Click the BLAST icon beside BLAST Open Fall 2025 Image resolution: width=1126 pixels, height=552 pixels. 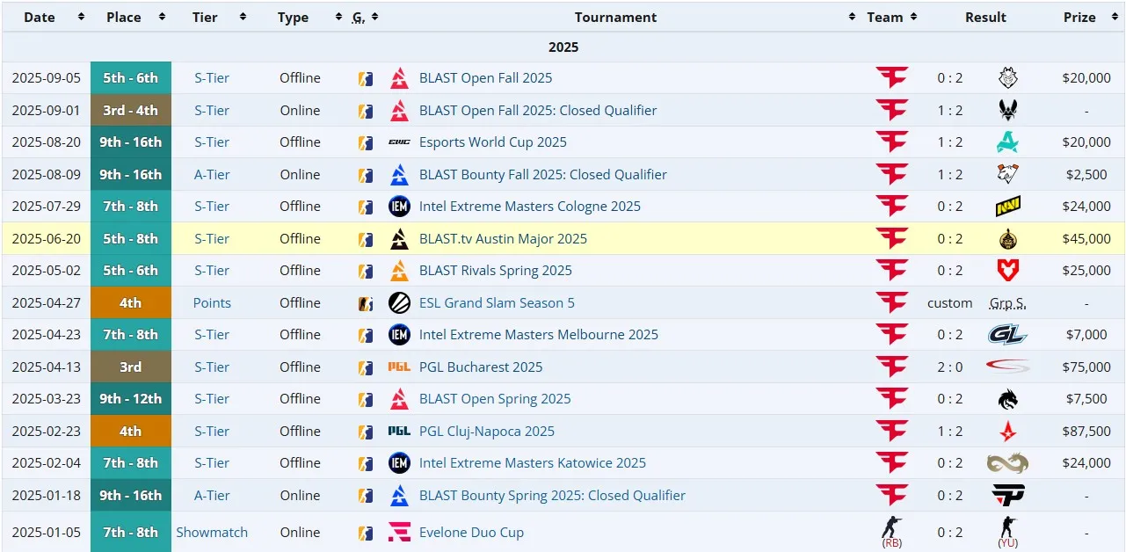click(399, 78)
